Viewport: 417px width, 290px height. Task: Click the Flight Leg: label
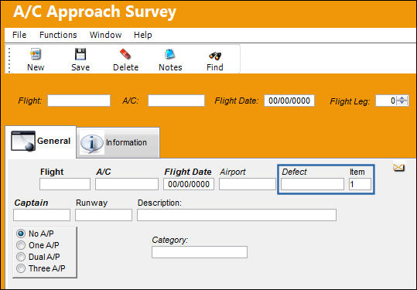click(350, 101)
